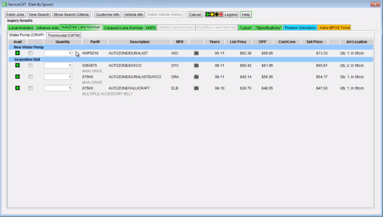Click availability icon for DURALAST/DAYCO row
Screen dimensions: 383x217
pyautogui.click(x=17, y=77)
